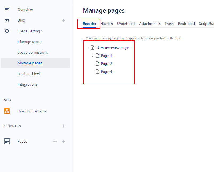Image resolution: width=214 pixels, height=172 pixels.
Task: Open the Restricted tab
Action: point(186,24)
